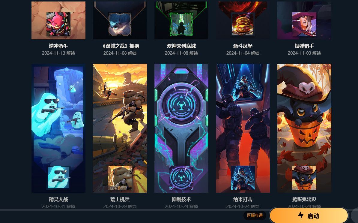Click the 银弹猎手 card title
358x223 pixels.
tap(304, 46)
